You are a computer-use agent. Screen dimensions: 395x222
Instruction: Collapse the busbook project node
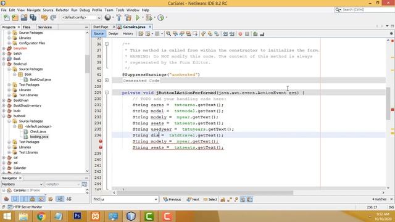pyautogui.click(x=4, y=116)
